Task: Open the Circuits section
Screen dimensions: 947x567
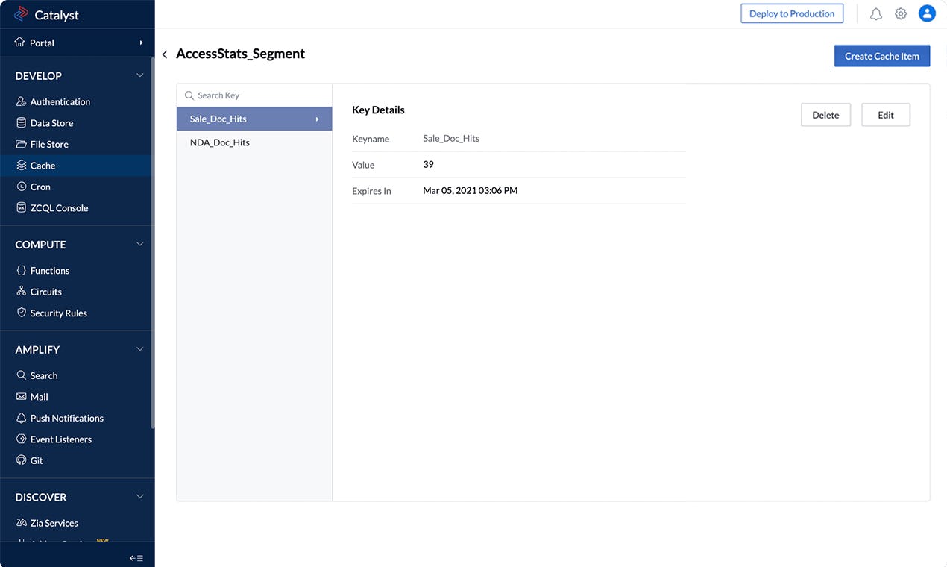Action: (48, 291)
